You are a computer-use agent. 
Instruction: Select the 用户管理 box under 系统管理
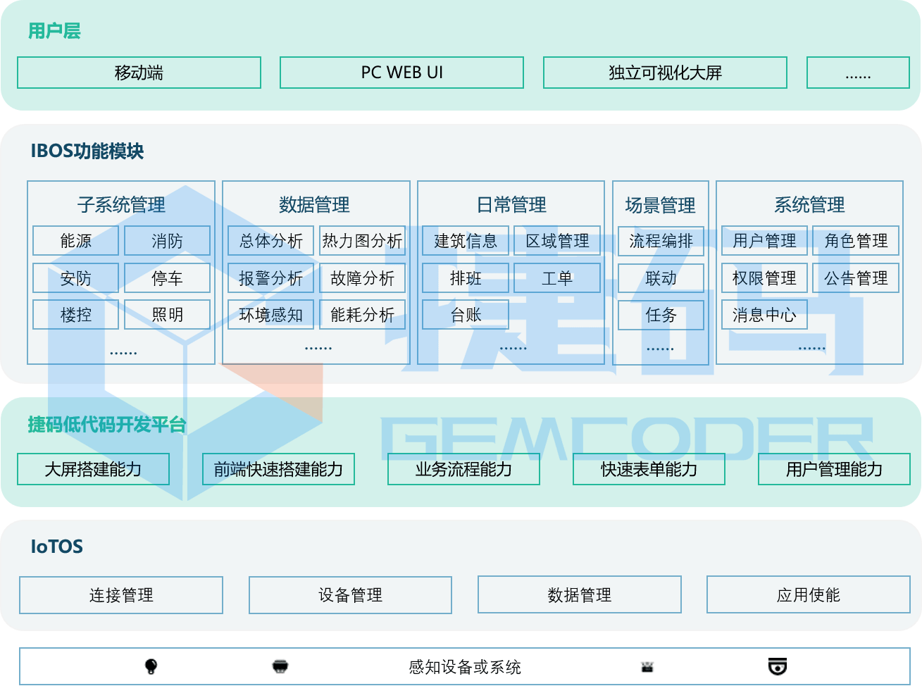pyautogui.click(x=765, y=241)
